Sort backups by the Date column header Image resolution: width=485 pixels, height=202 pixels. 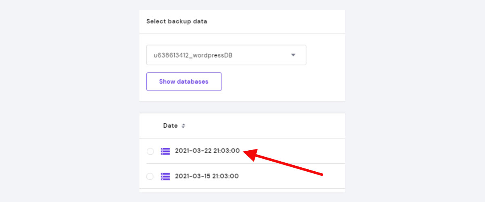170,126
